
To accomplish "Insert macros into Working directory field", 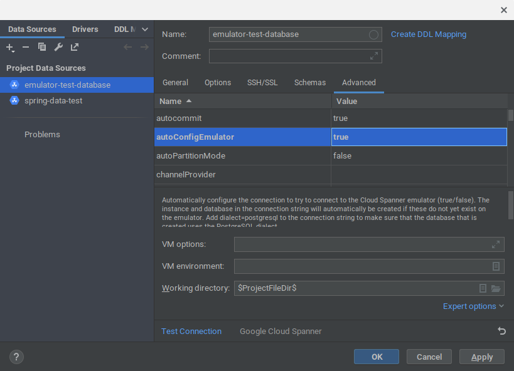I will (x=482, y=288).
